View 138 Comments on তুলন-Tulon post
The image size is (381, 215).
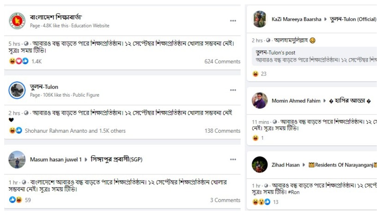[222, 131]
